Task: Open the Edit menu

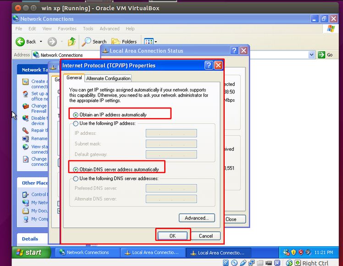Action: click(x=32, y=28)
